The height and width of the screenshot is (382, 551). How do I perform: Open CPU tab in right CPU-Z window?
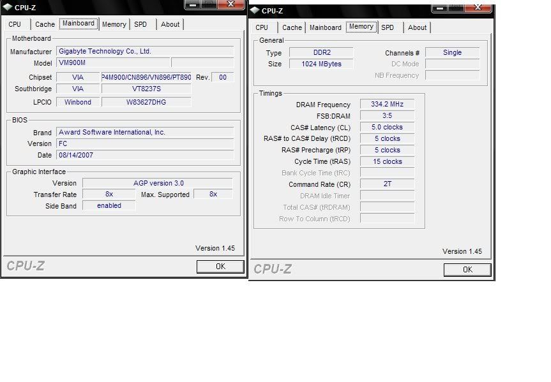(262, 27)
